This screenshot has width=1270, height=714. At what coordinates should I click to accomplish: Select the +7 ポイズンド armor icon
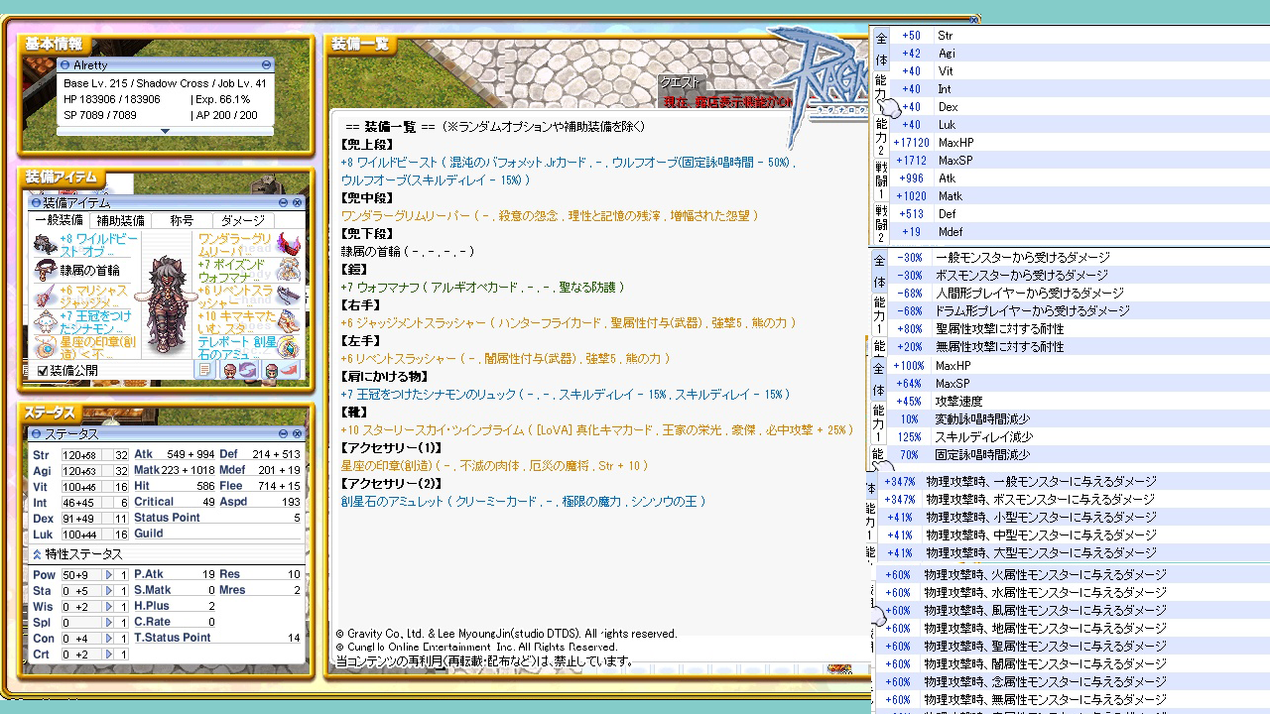[x=288, y=271]
